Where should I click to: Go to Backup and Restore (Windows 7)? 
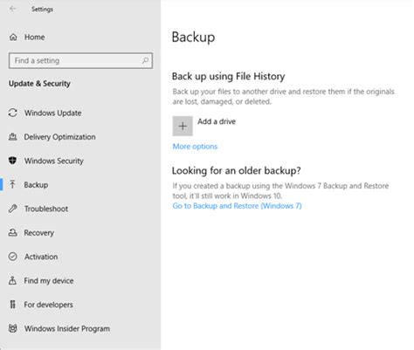[237, 206]
